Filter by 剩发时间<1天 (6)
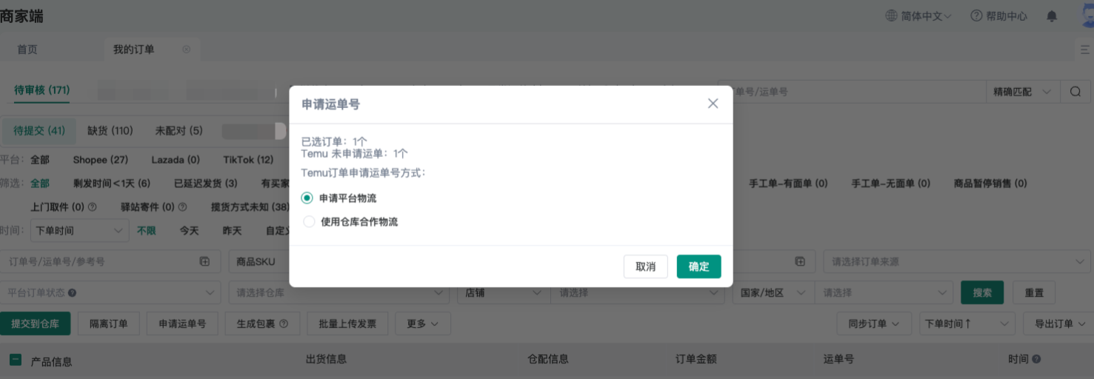1094x379 pixels. tap(112, 183)
